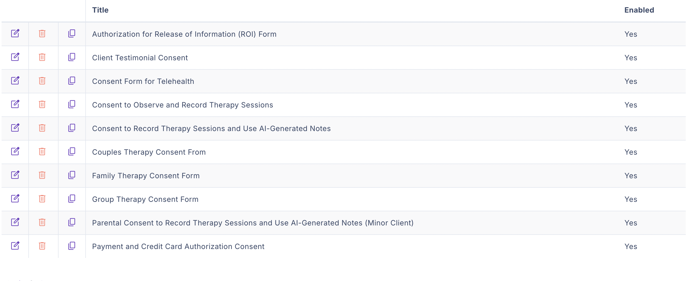
Task: Click Yes in the Client Testimonial Consent row
Action: pos(631,58)
